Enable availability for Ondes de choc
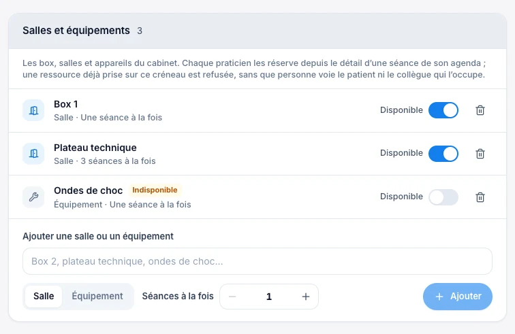515x334 pixels. point(443,197)
